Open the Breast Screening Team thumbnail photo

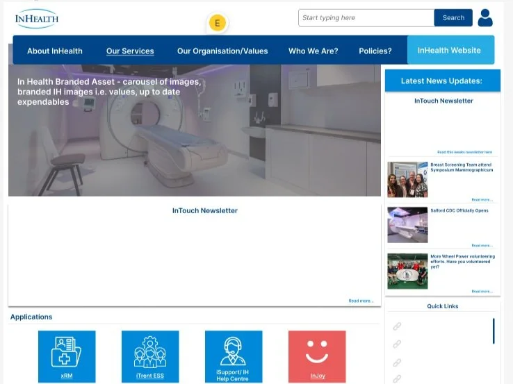(407, 179)
